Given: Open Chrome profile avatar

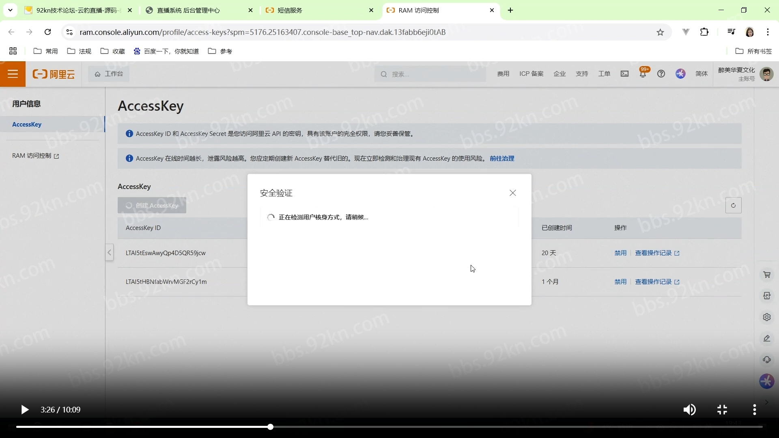Looking at the screenshot, I should pos(750,32).
